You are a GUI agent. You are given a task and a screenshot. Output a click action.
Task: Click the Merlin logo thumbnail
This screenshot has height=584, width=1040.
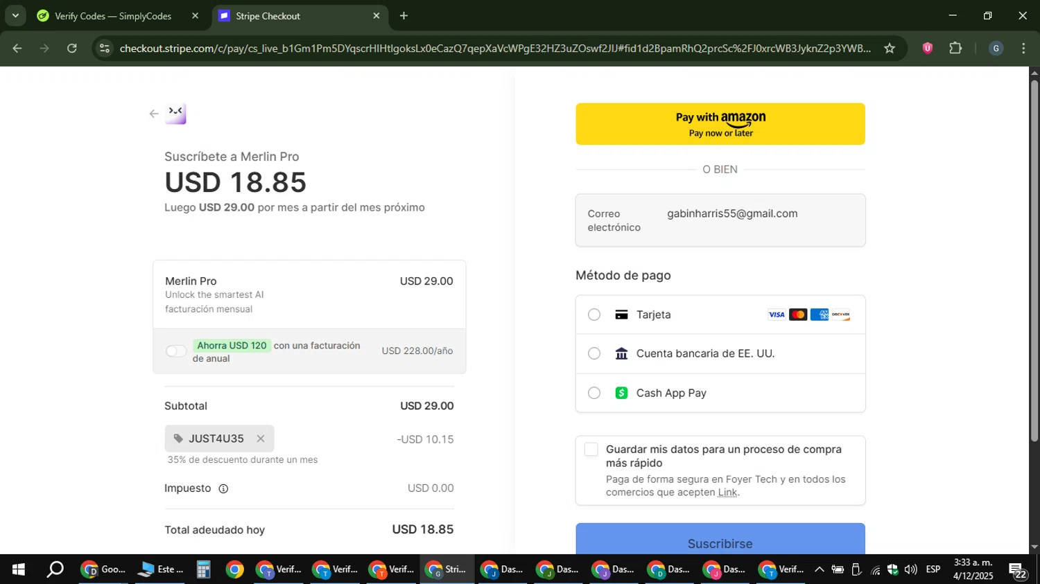176,114
